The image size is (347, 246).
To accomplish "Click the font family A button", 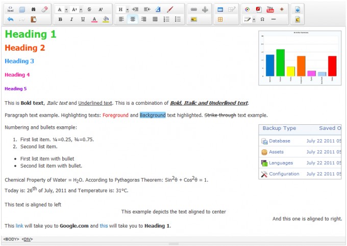I will tap(60, 9).
